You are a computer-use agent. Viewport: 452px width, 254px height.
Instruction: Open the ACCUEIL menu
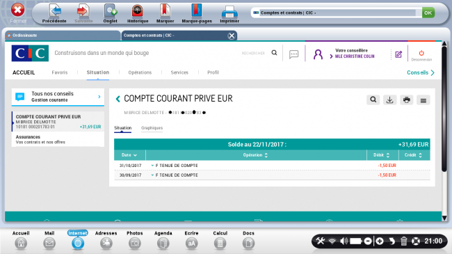(x=24, y=72)
